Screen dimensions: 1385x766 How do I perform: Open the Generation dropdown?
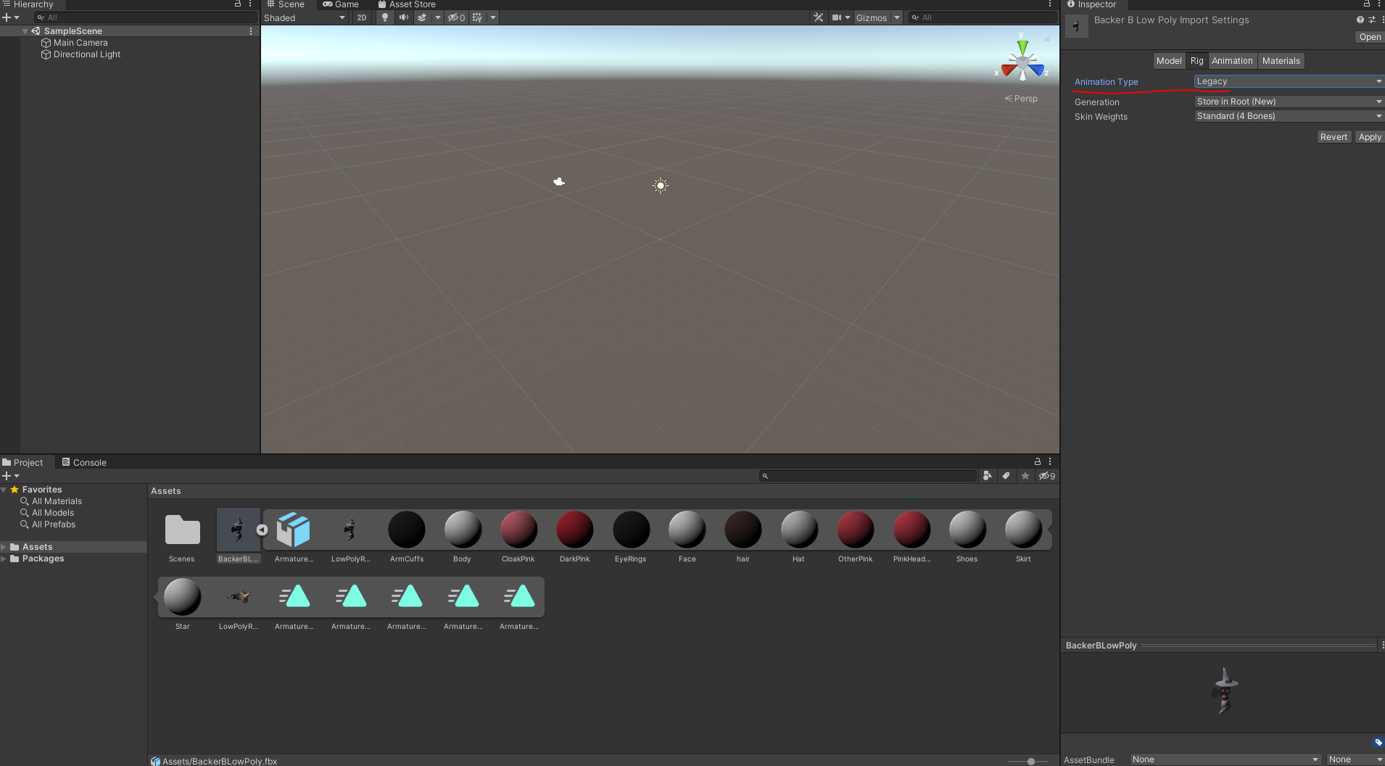(1289, 102)
